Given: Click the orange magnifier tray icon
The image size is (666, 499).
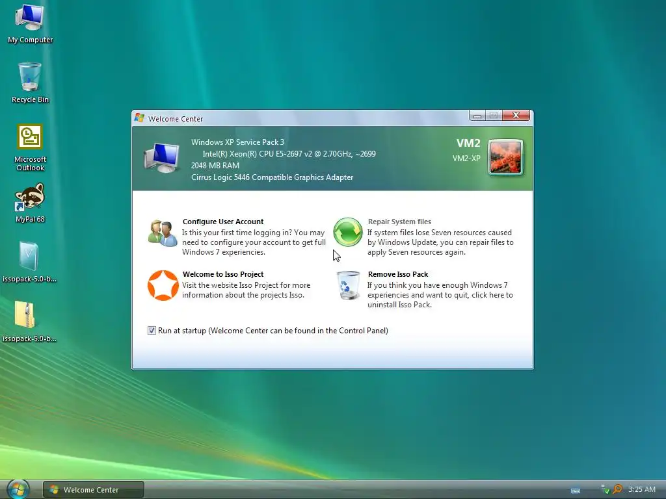Looking at the screenshot, I should pos(617,489).
